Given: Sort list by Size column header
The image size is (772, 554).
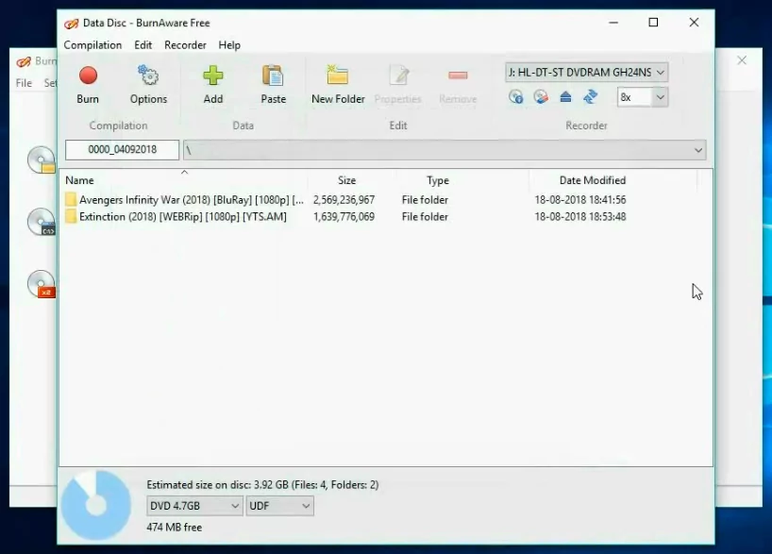Looking at the screenshot, I should coord(346,180).
